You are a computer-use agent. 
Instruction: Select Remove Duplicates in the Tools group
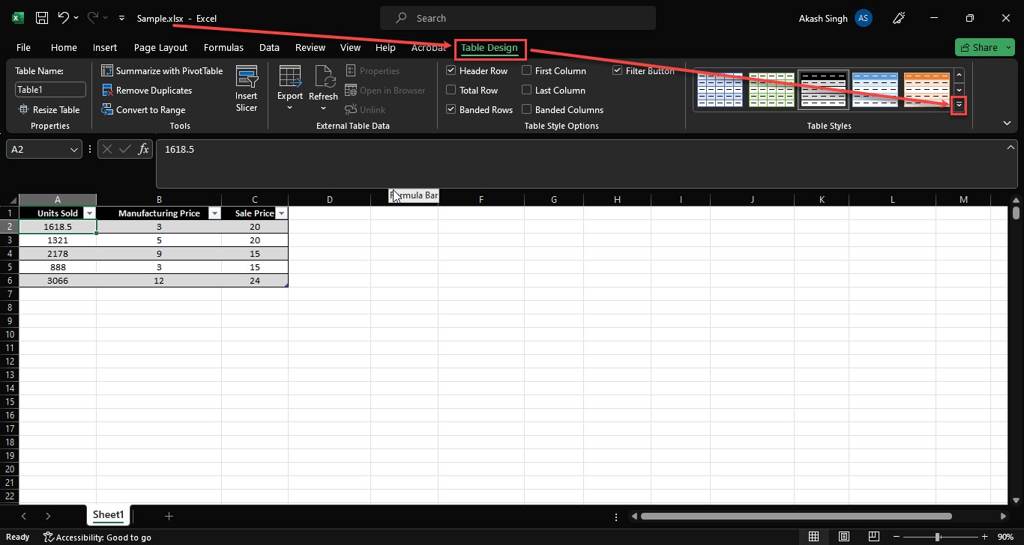click(154, 90)
